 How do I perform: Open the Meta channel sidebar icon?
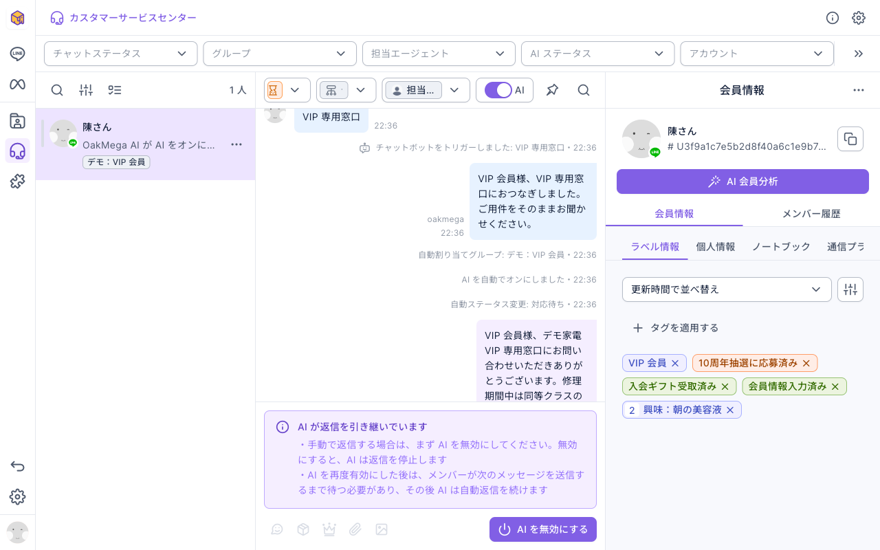click(x=17, y=85)
